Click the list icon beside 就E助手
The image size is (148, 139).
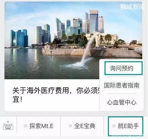(x=114, y=126)
